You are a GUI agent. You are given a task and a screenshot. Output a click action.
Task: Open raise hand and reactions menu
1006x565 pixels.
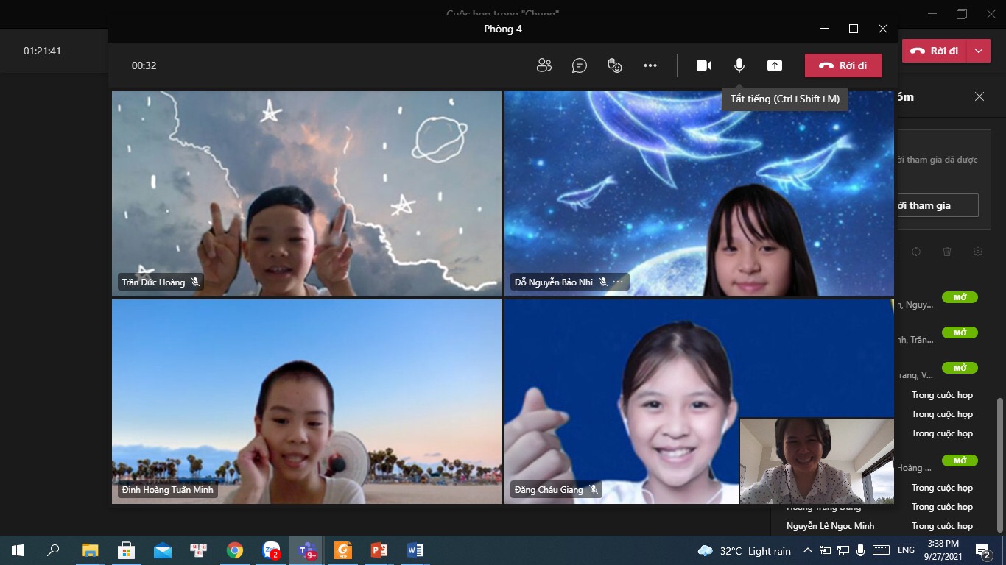coord(615,65)
